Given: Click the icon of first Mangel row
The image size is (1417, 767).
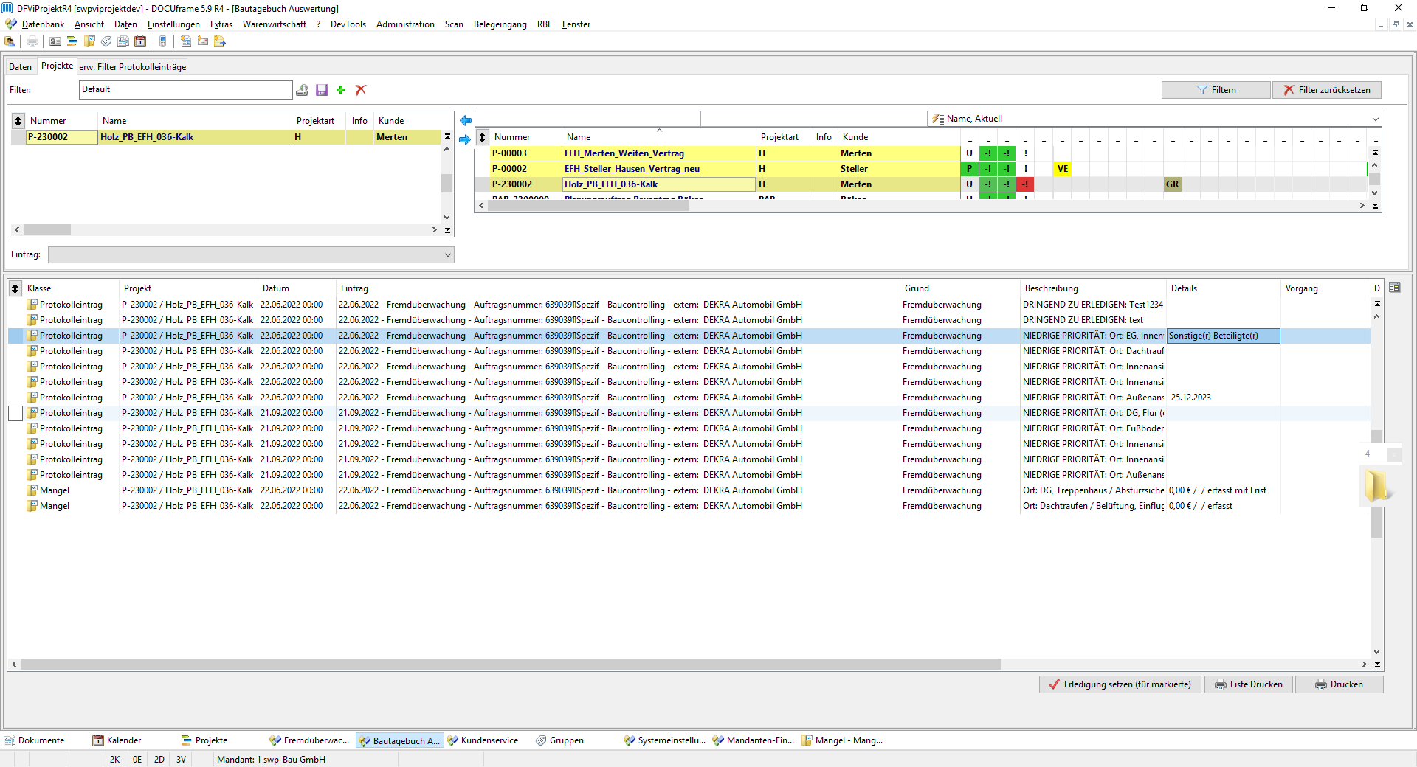Looking at the screenshot, I should pyautogui.click(x=32, y=490).
